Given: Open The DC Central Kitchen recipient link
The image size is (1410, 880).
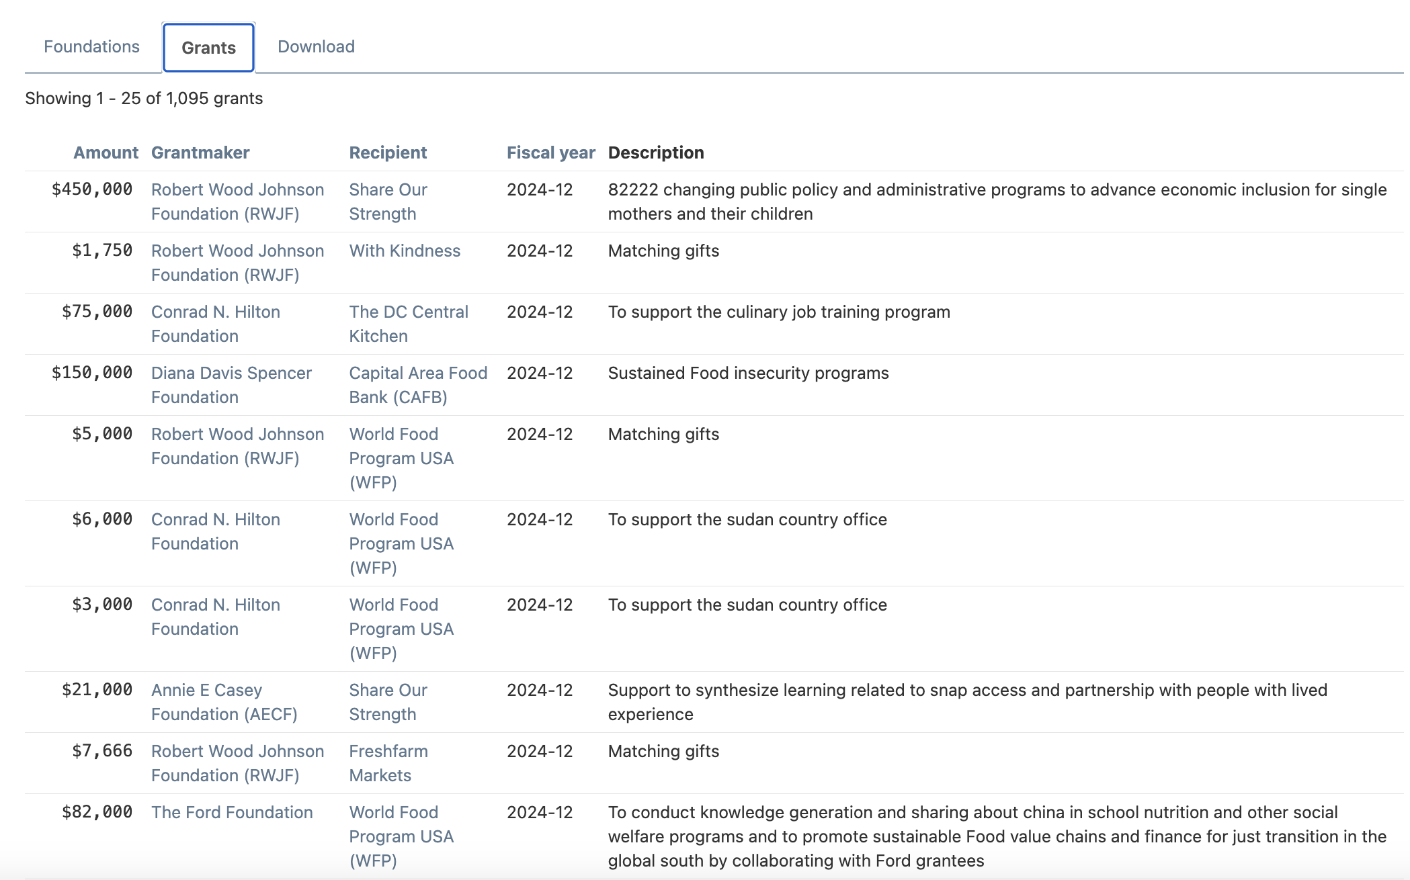Looking at the screenshot, I should click(409, 324).
